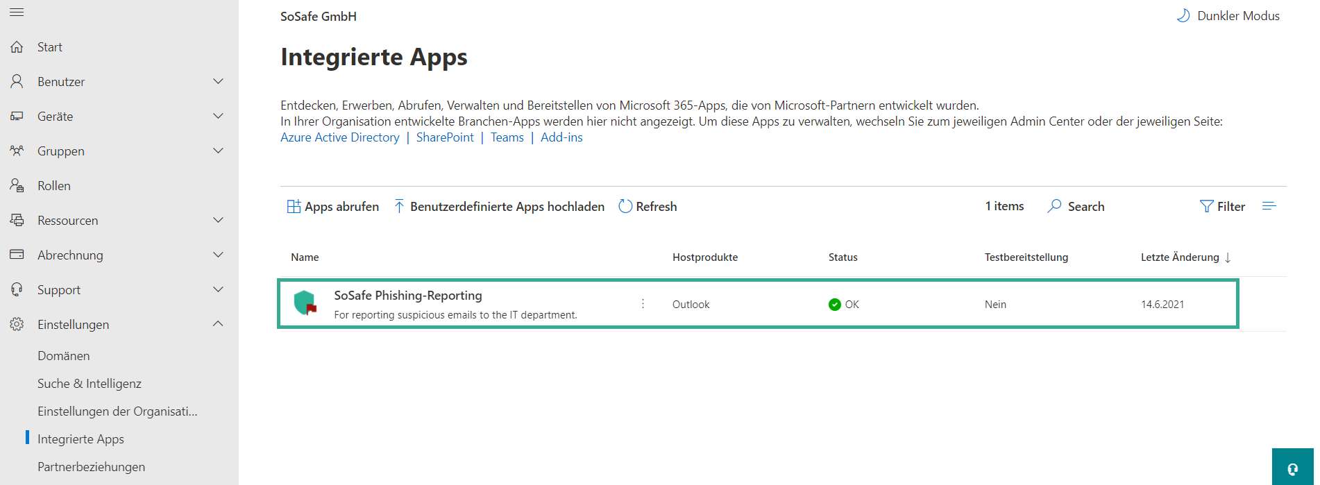Viewport: 1320px width, 485px height.
Task: Click the Refresh icon in toolbar
Action: tap(625, 206)
